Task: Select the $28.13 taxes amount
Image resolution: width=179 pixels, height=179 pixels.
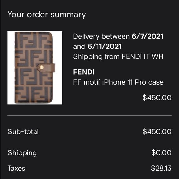Action: point(161,168)
